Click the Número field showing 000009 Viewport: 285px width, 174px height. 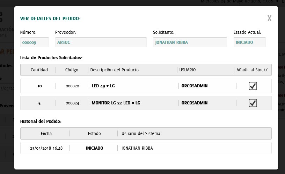[x=35, y=42]
